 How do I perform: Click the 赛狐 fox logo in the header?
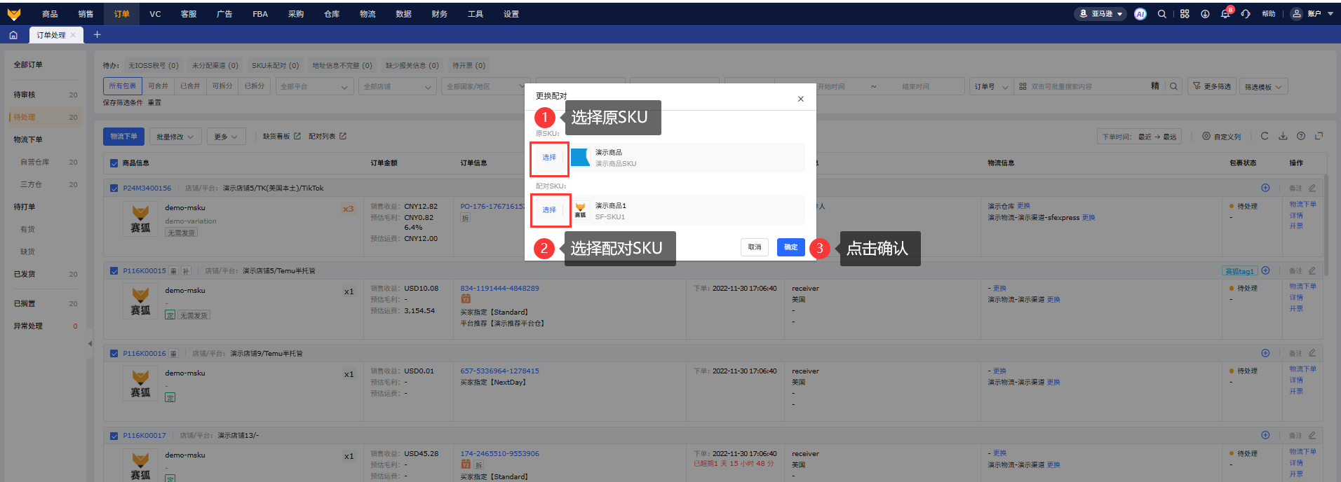click(x=14, y=14)
